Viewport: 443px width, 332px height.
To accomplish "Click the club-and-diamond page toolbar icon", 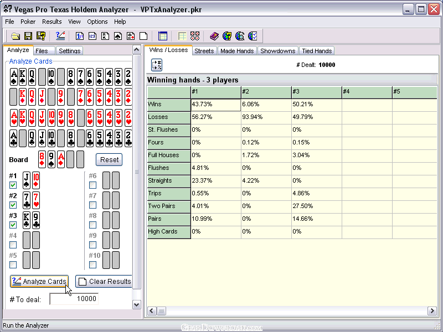I will click(131, 36).
